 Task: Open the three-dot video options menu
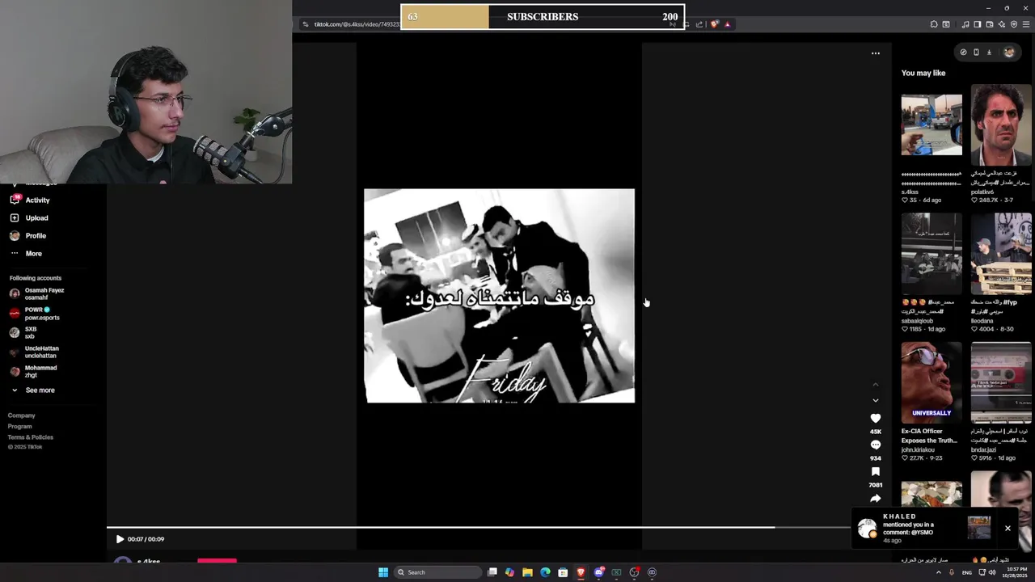(x=875, y=53)
